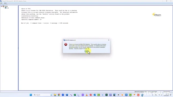173x97 pixels.
Task: Click the 'End of job' summary line
Action: click(45, 23)
